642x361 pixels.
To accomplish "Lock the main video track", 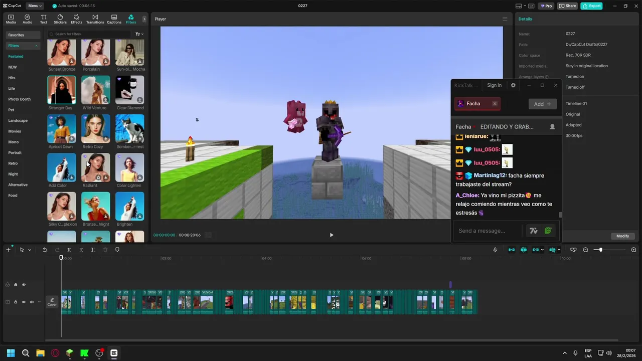I will [16, 302].
